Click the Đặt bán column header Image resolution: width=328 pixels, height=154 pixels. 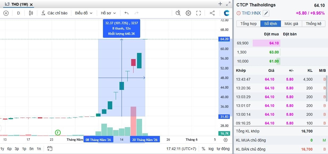pyautogui.click(x=290, y=34)
